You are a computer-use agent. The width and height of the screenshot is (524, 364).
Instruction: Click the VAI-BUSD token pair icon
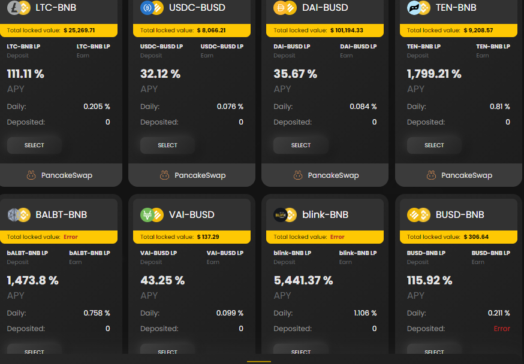click(152, 215)
